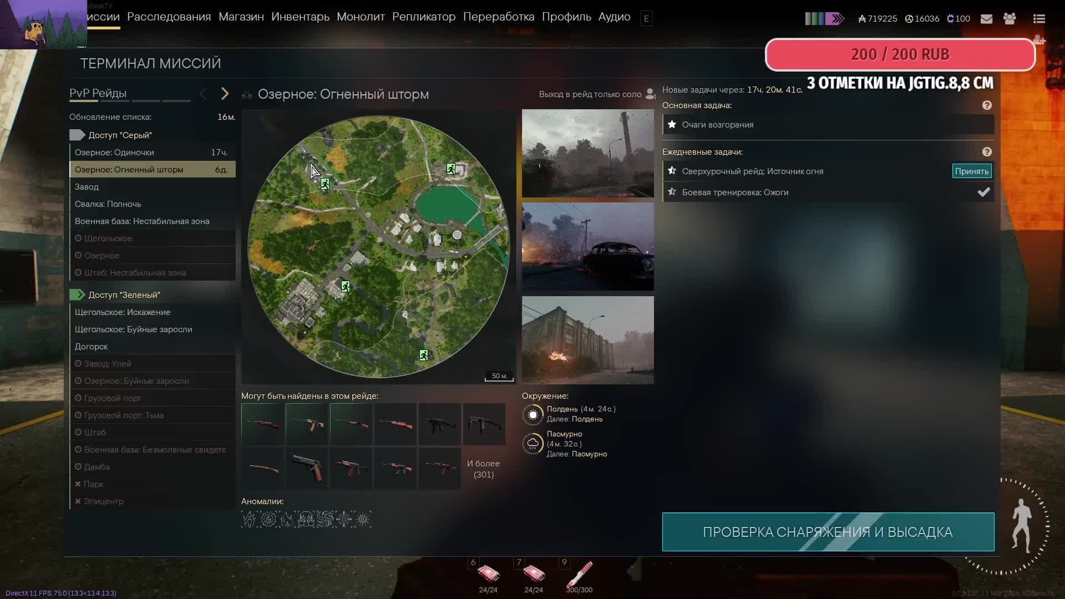This screenshot has height=599, width=1065.
Task: Click the right chevron next to PvP Рейды
Action: [225, 94]
